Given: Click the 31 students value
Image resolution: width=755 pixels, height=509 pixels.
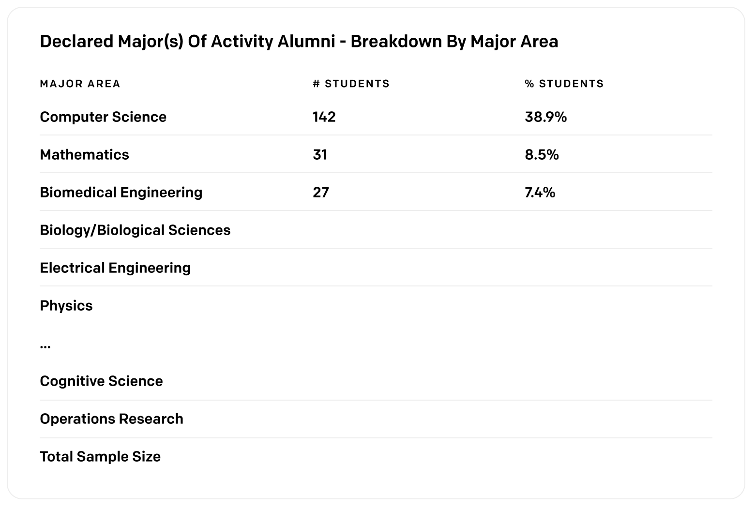Looking at the screenshot, I should point(319,155).
